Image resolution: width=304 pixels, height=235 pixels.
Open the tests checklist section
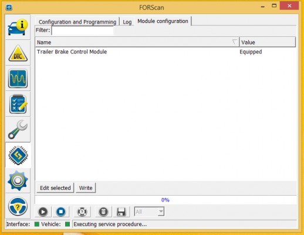[18, 104]
